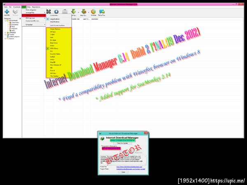Image resolution: width=247 pixels, height=185 pixels.
Task: Open the Start Queue dropdown arrow
Action: point(78,12)
